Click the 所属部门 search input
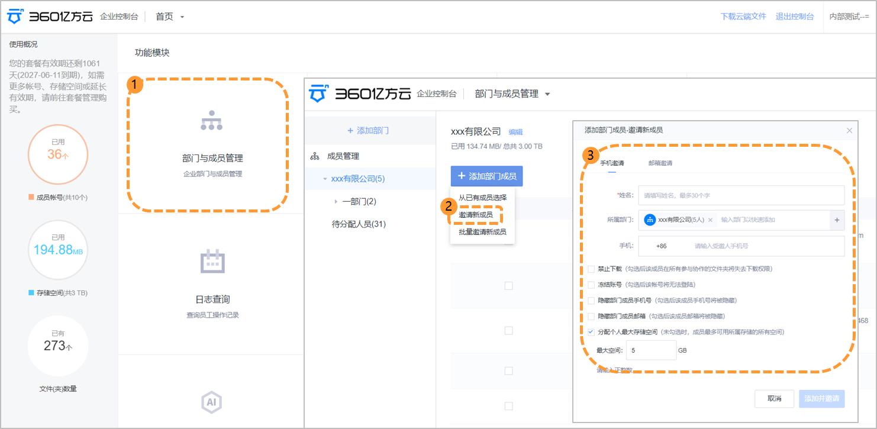Screen dimensions: 877x429 pos(773,220)
